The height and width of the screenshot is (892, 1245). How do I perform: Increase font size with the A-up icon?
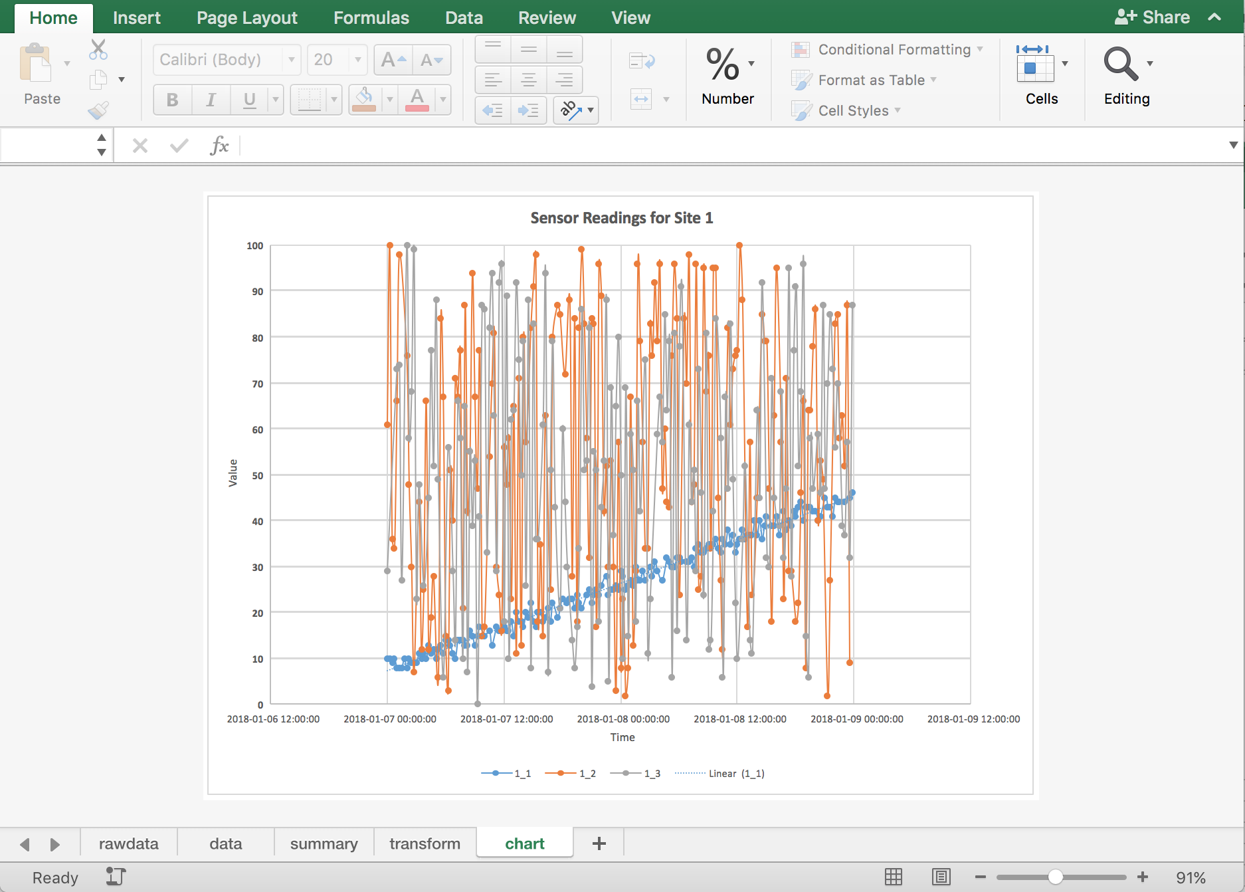[x=393, y=60]
